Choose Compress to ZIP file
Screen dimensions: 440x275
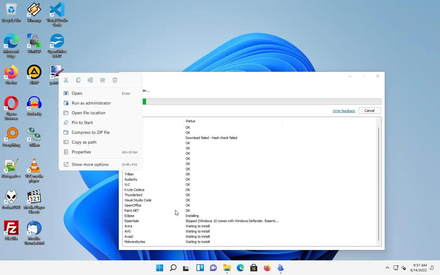click(x=101, y=133)
